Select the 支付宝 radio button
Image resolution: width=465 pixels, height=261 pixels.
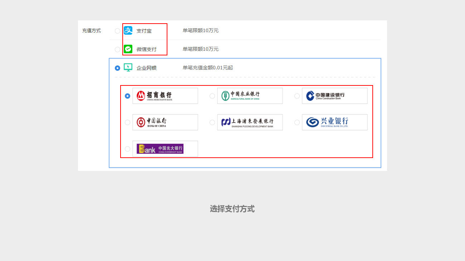(117, 31)
